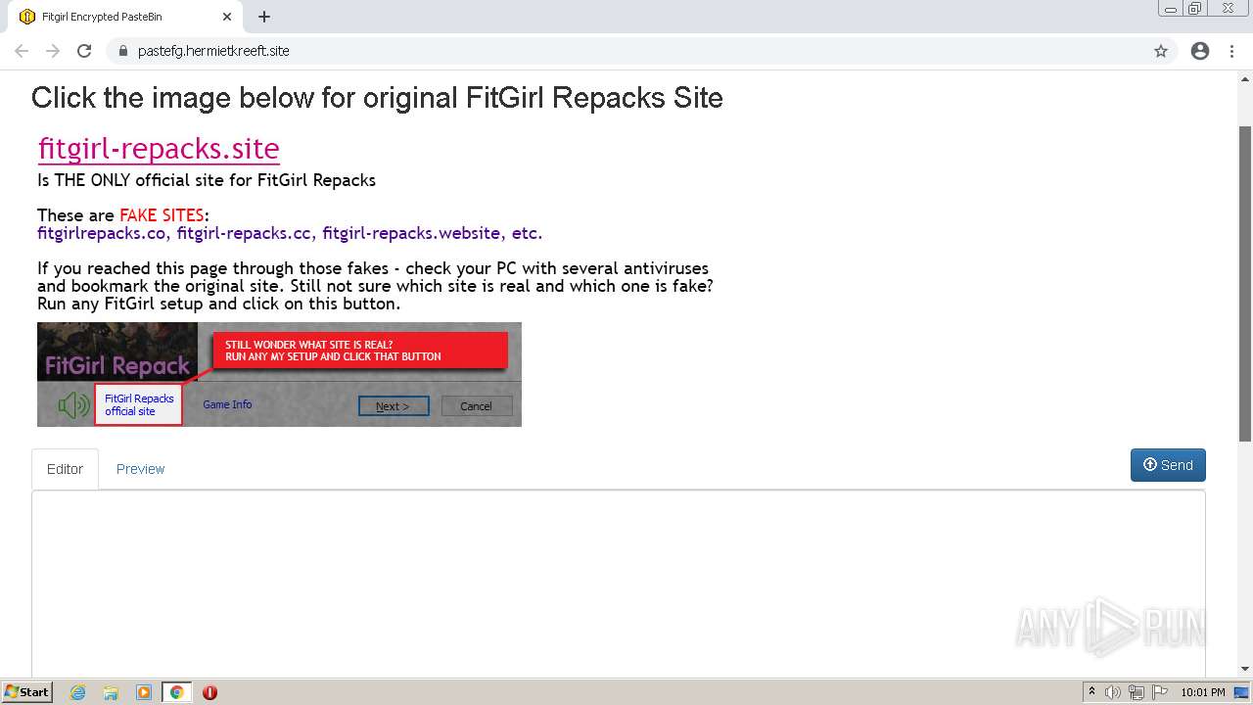This screenshot has height=705, width=1253.
Task: Switch to the Preview tab
Action: [140, 469]
